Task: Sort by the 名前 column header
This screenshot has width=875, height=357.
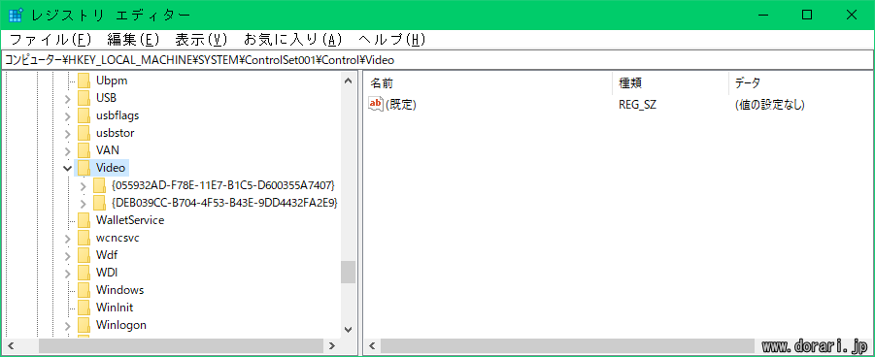Action: click(x=488, y=83)
